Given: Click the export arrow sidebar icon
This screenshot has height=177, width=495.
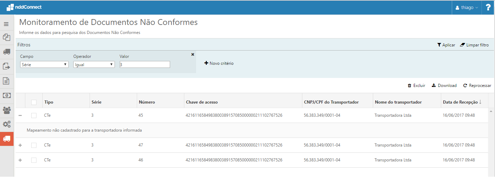Looking at the screenshot, I should (6, 66).
